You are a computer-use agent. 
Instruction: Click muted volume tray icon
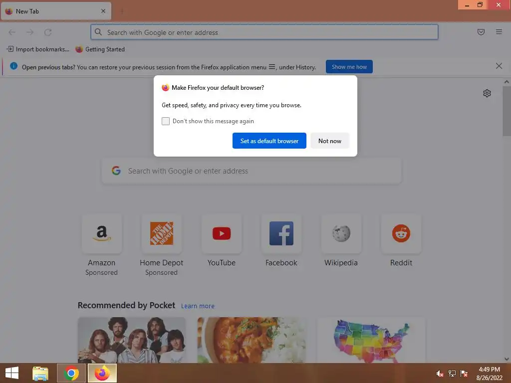[440, 374]
